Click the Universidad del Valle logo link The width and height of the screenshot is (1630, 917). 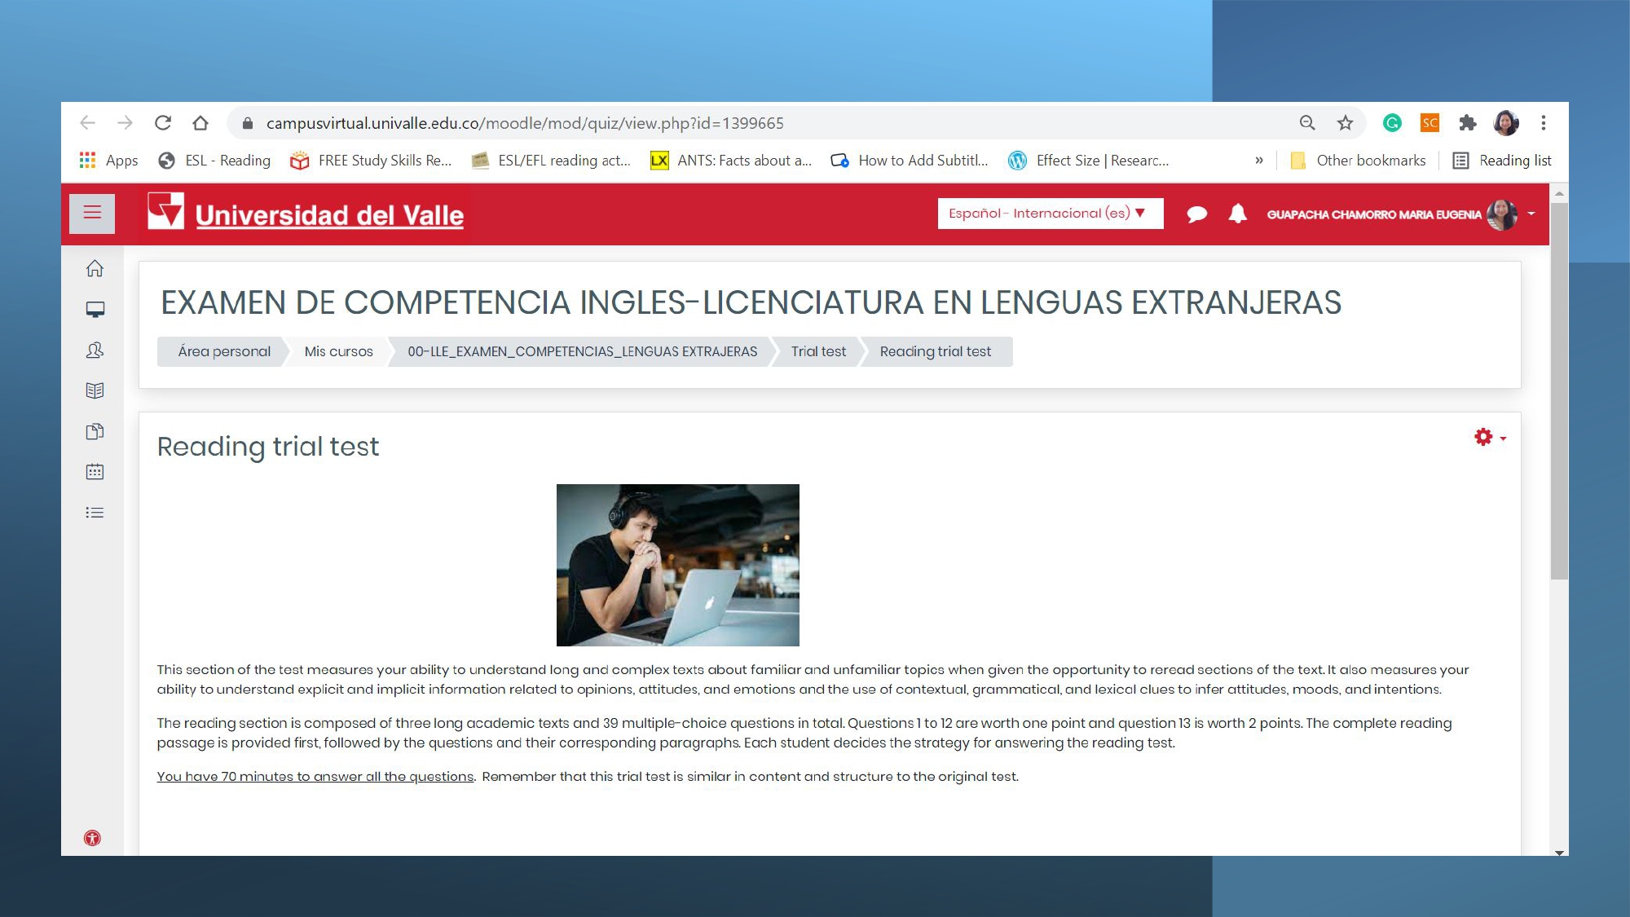[306, 214]
